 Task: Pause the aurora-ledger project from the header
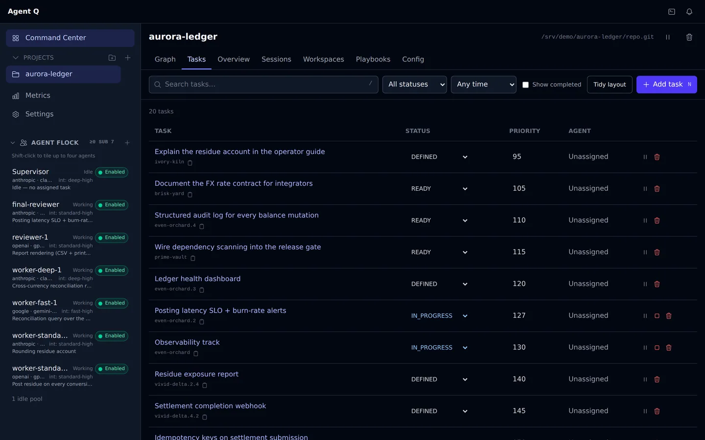[x=668, y=37]
